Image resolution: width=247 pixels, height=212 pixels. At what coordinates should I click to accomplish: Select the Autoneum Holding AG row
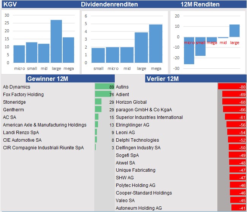pos(181,208)
